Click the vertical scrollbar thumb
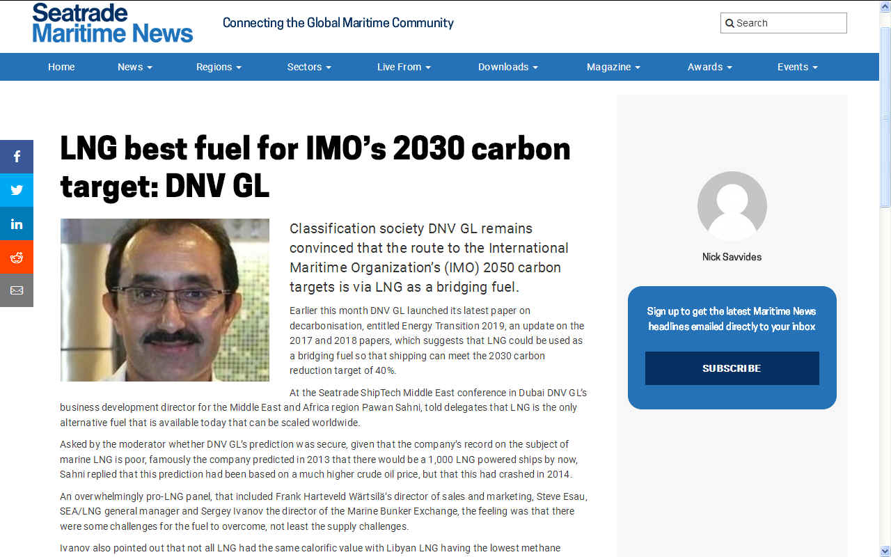The width and height of the screenshot is (891, 557). [885, 116]
